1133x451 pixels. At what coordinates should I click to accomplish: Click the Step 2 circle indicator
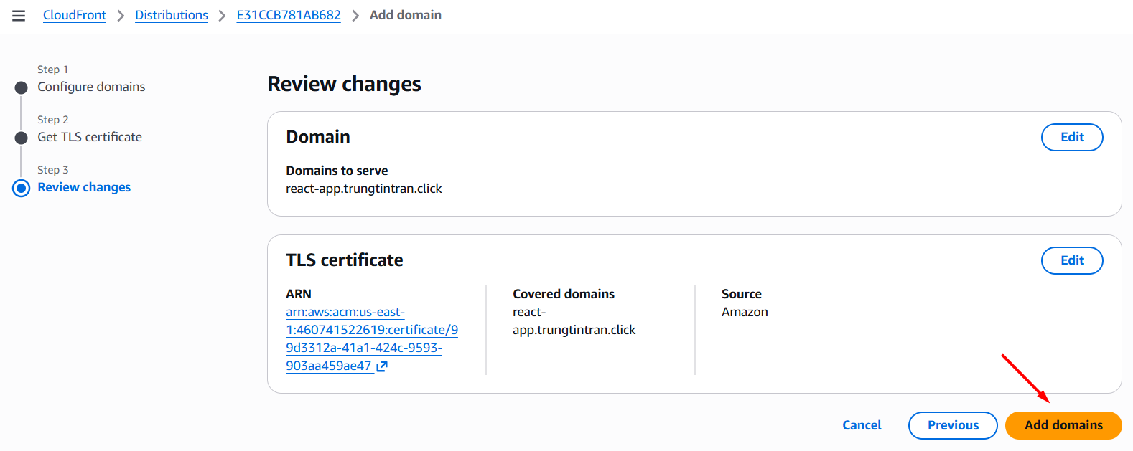(22, 138)
